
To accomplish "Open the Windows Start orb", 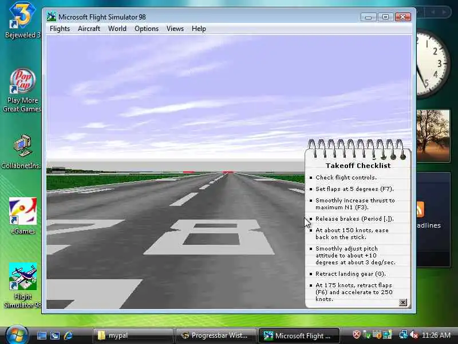I will pos(17,335).
